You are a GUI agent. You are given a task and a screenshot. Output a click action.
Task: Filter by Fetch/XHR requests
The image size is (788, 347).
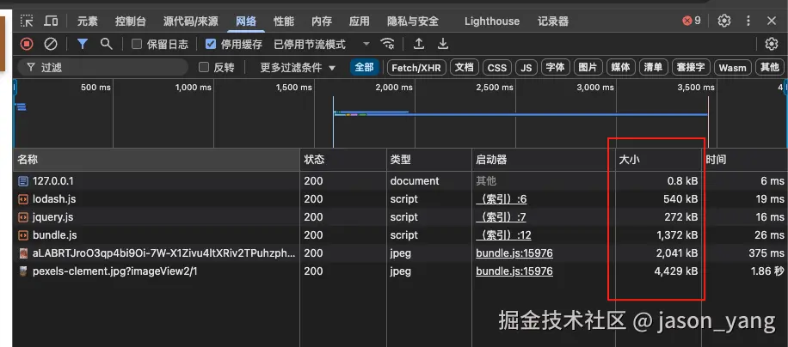click(x=416, y=67)
